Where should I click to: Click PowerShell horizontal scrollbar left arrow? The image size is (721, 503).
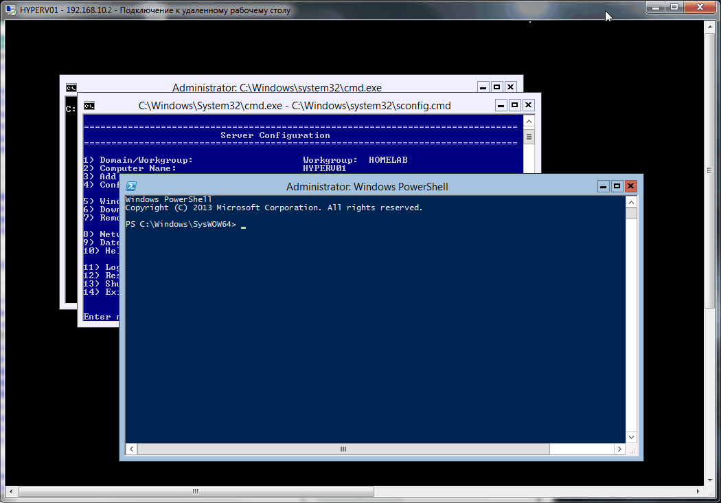pos(131,449)
